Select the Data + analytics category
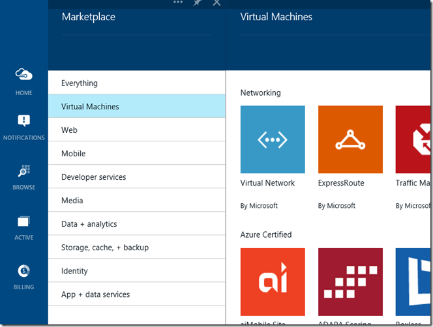433x327 pixels. click(x=89, y=224)
